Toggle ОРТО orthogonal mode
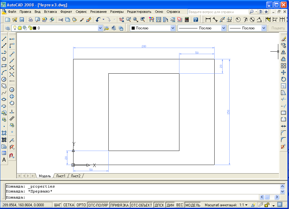This screenshot has width=289, height=209. [x=81, y=205]
